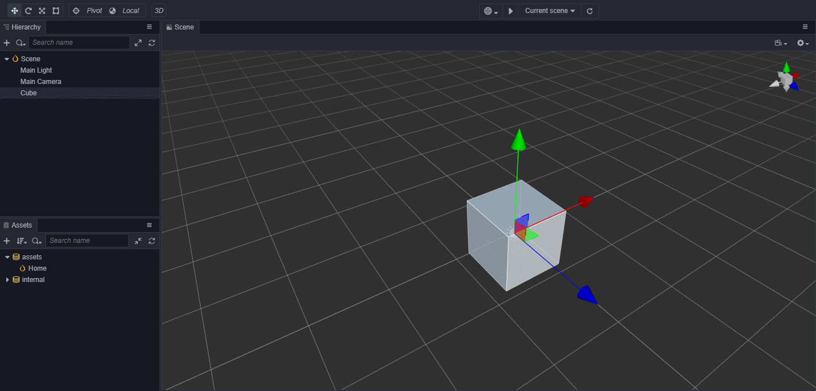Open the Current scene dropdown

click(x=550, y=11)
